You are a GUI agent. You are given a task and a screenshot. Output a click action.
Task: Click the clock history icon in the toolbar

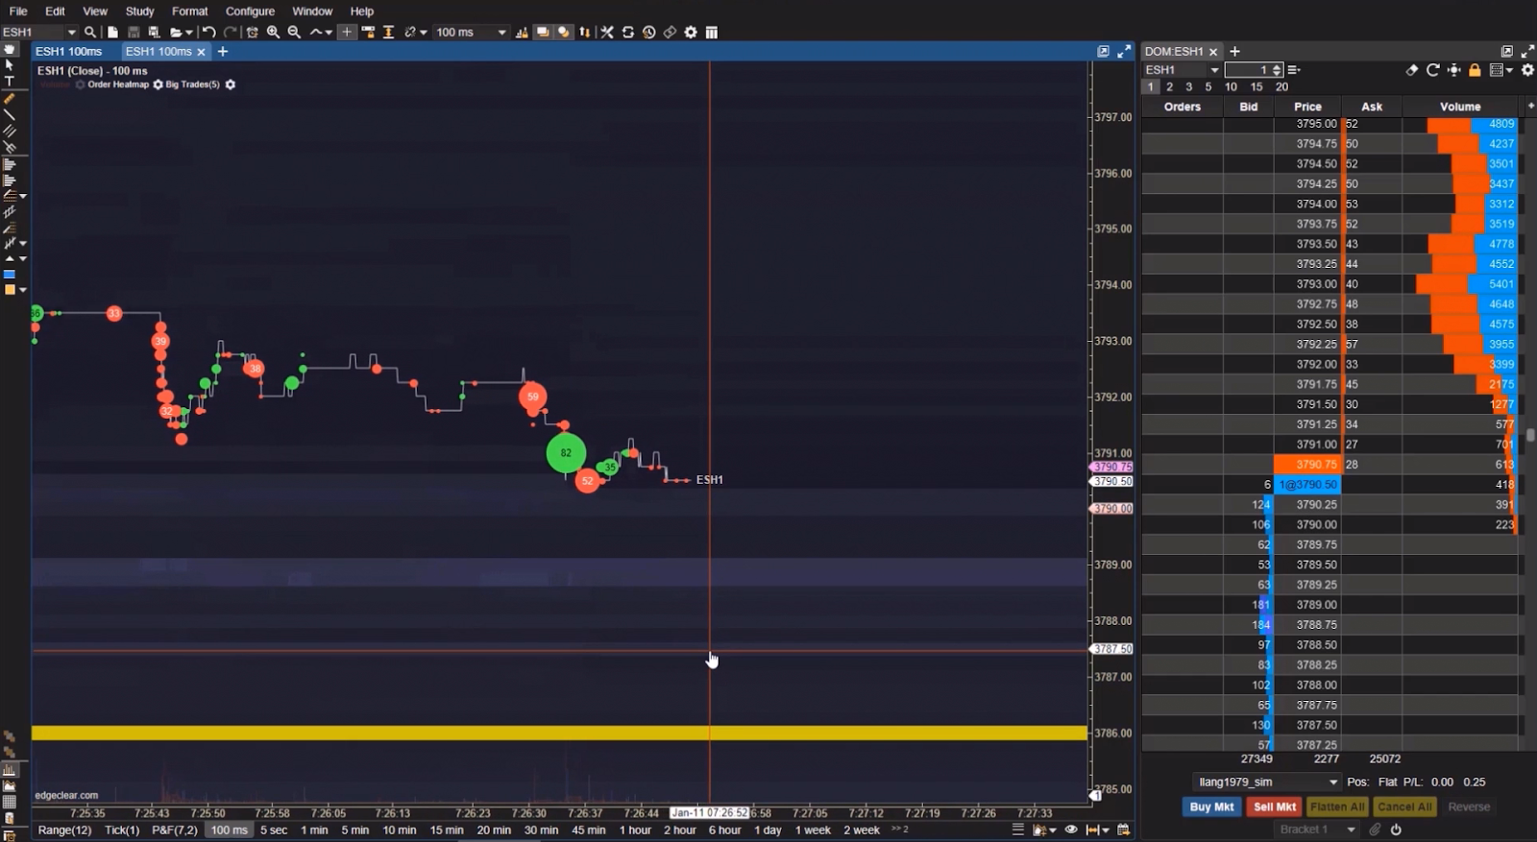649,32
